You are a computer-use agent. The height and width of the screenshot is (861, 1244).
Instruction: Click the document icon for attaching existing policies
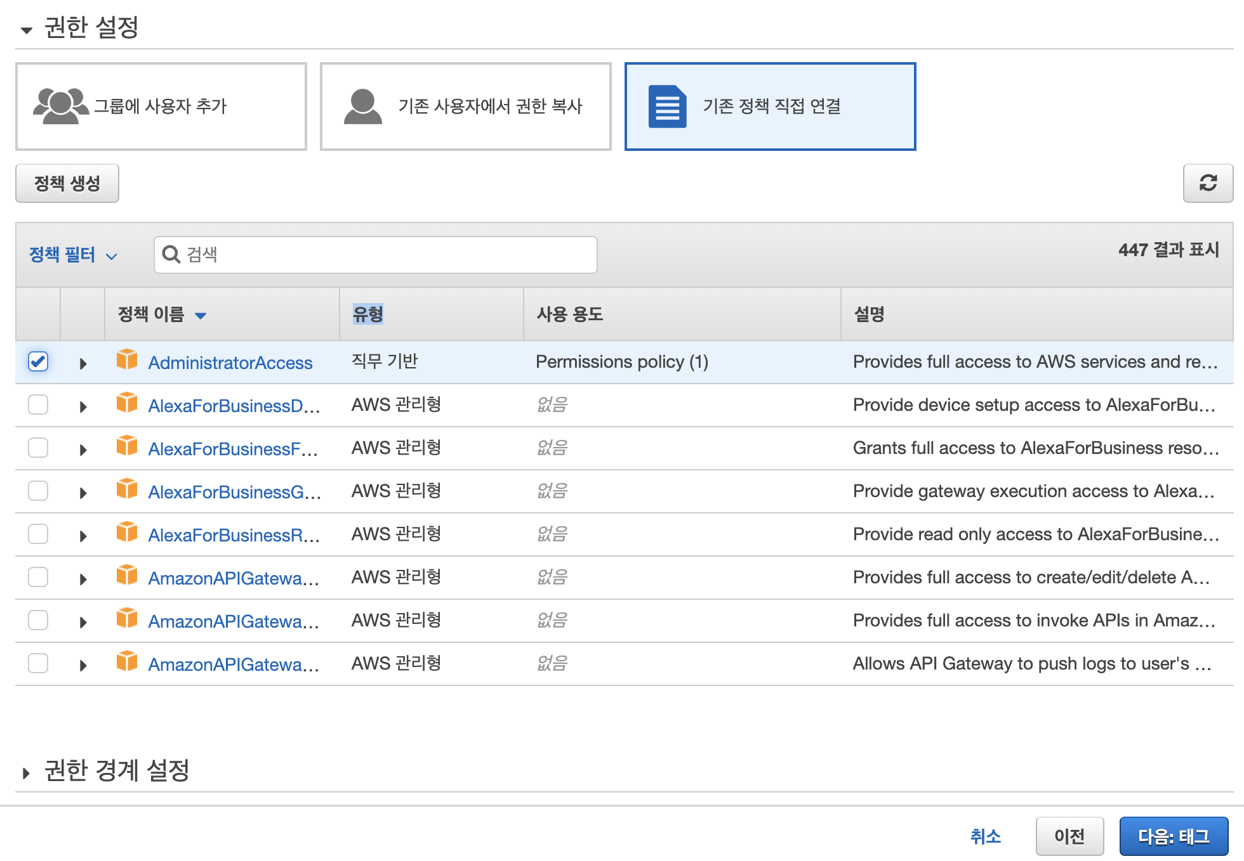(x=666, y=107)
